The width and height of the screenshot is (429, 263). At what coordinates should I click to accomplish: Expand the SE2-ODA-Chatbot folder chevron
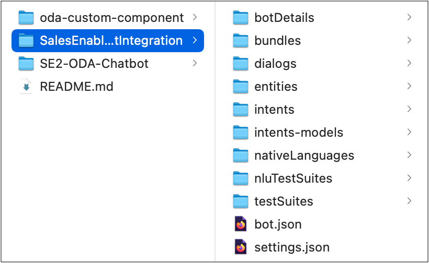pyautogui.click(x=195, y=64)
